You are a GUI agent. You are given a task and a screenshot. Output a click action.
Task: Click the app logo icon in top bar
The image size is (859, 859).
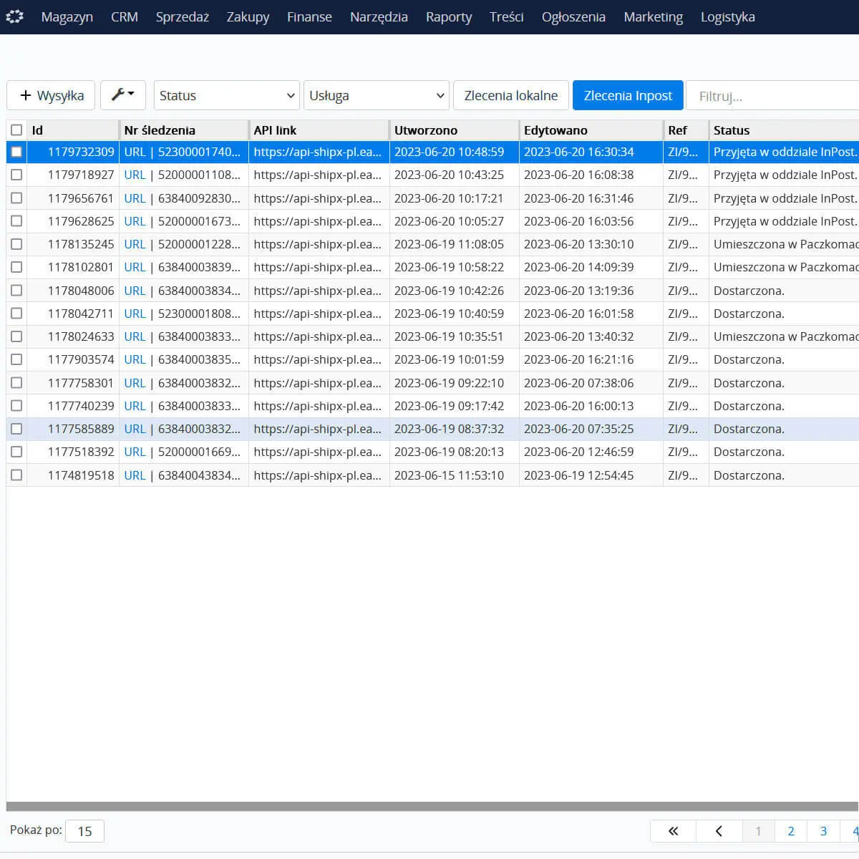(15, 16)
